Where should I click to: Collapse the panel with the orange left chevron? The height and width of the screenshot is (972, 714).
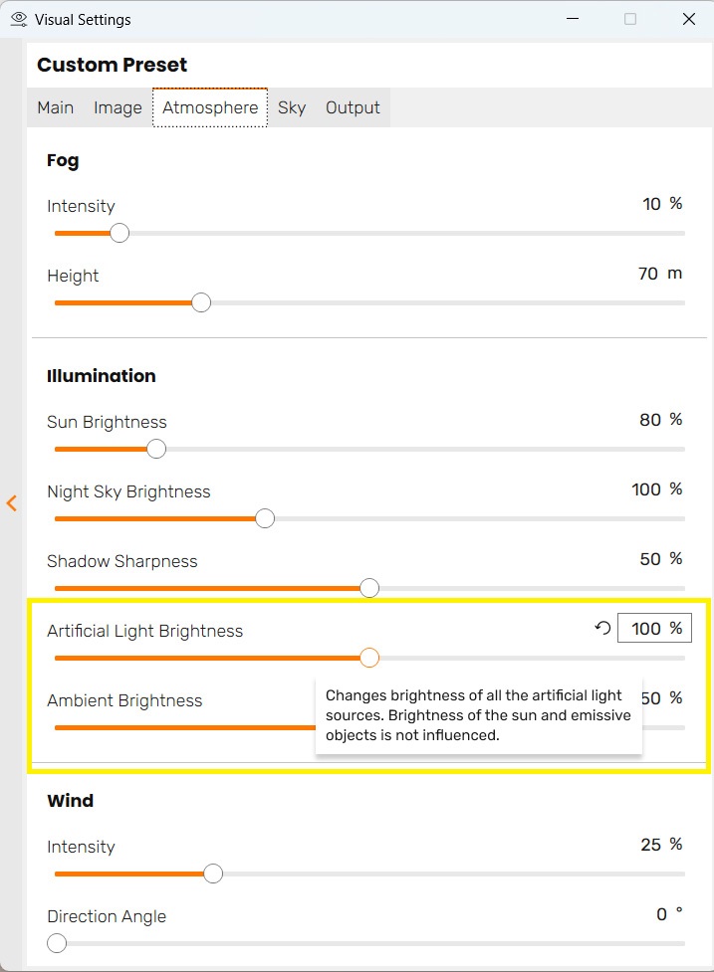pos(11,502)
